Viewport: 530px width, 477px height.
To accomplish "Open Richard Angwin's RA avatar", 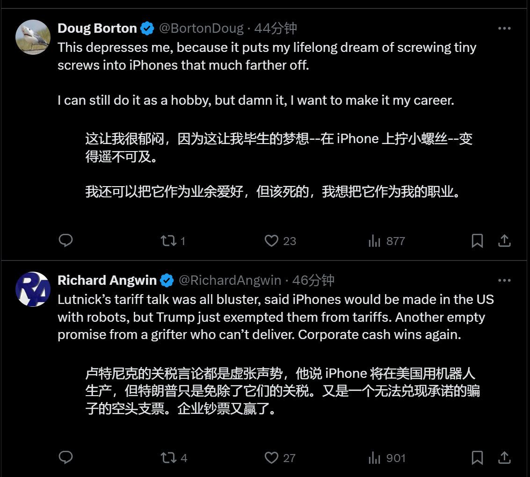I will (x=33, y=289).
